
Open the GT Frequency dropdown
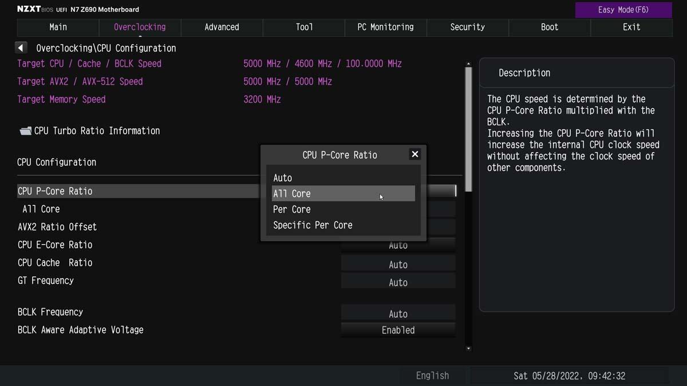pyautogui.click(x=398, y=282)
